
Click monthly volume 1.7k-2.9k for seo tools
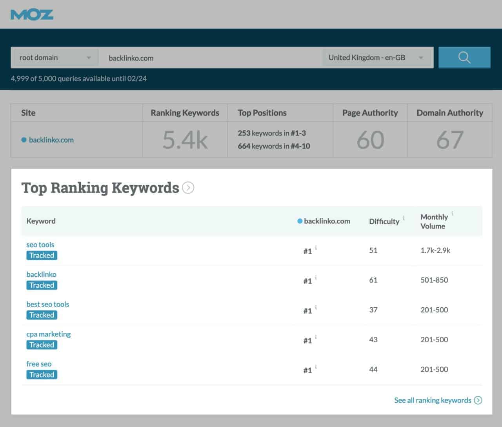435,250
